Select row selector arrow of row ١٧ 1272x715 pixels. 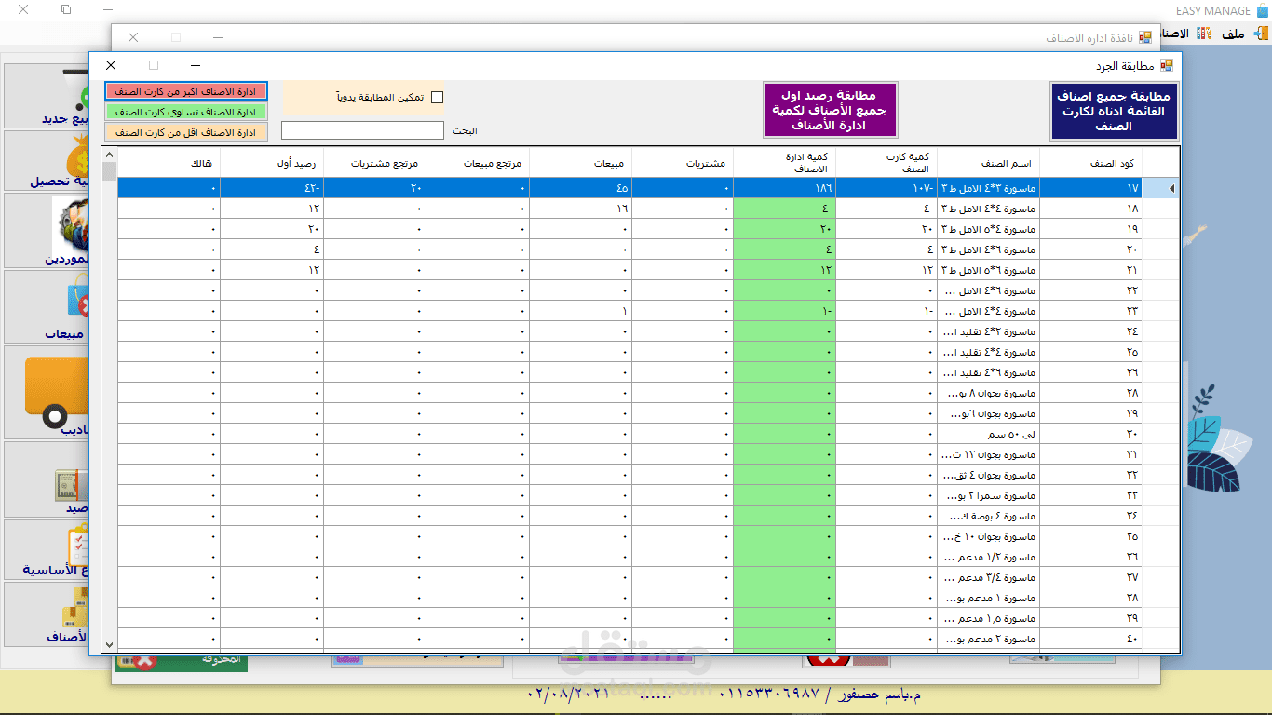coord(1160,188)
